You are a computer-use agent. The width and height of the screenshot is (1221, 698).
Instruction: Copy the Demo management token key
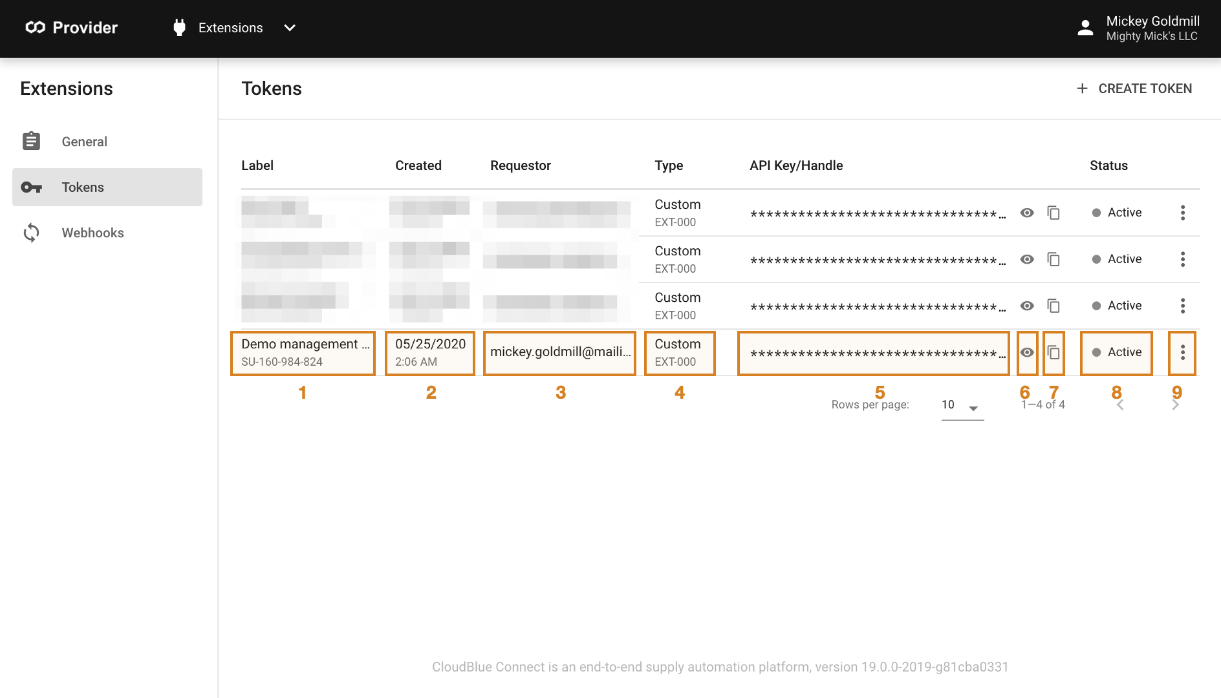tap(1054, 352)
